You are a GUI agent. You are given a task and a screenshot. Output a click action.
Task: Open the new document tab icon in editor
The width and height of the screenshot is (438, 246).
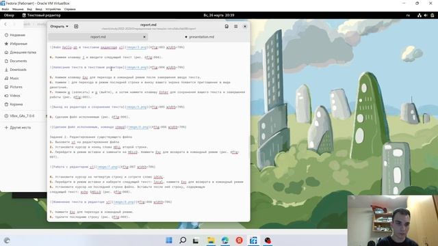(x=76, y=26)
